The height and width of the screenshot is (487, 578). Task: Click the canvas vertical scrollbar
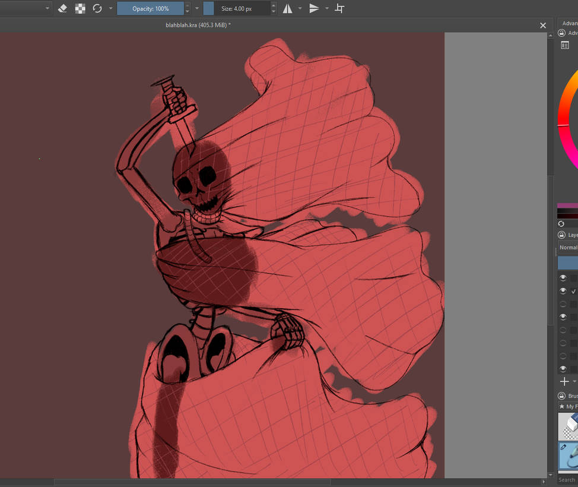point(550,251)
